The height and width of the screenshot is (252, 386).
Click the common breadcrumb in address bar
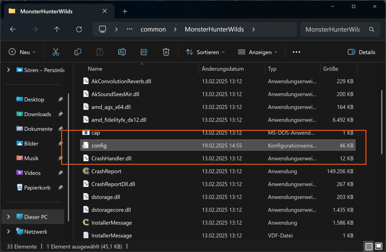click(153, 29)
